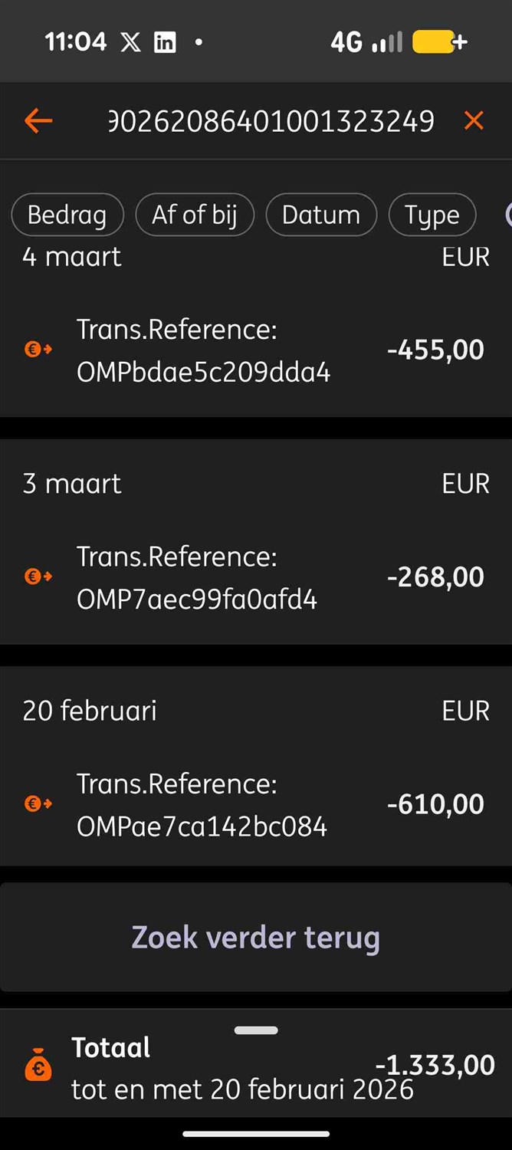Tap the X app icon in status bar
The image size is (512, 1150).
coord(130,42)
